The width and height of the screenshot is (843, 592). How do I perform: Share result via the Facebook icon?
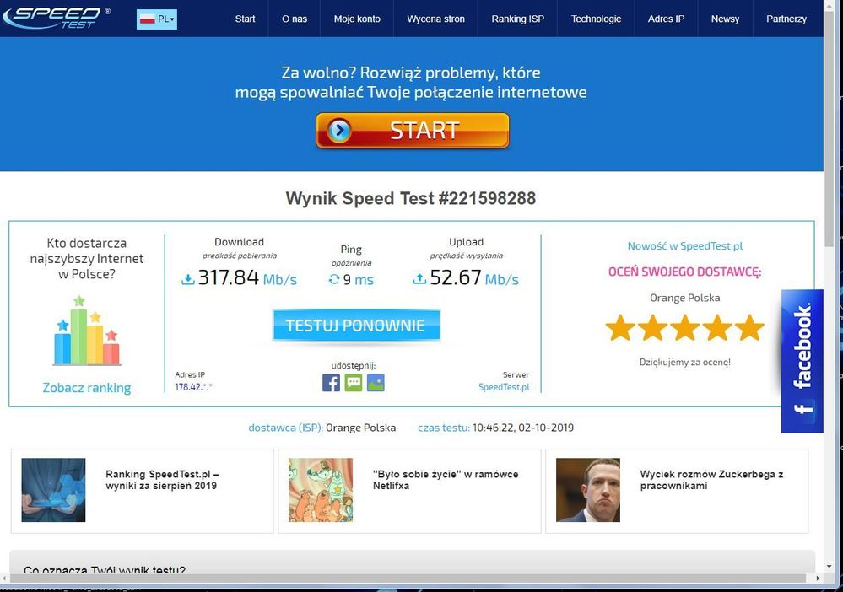click(x=331, y=383)
